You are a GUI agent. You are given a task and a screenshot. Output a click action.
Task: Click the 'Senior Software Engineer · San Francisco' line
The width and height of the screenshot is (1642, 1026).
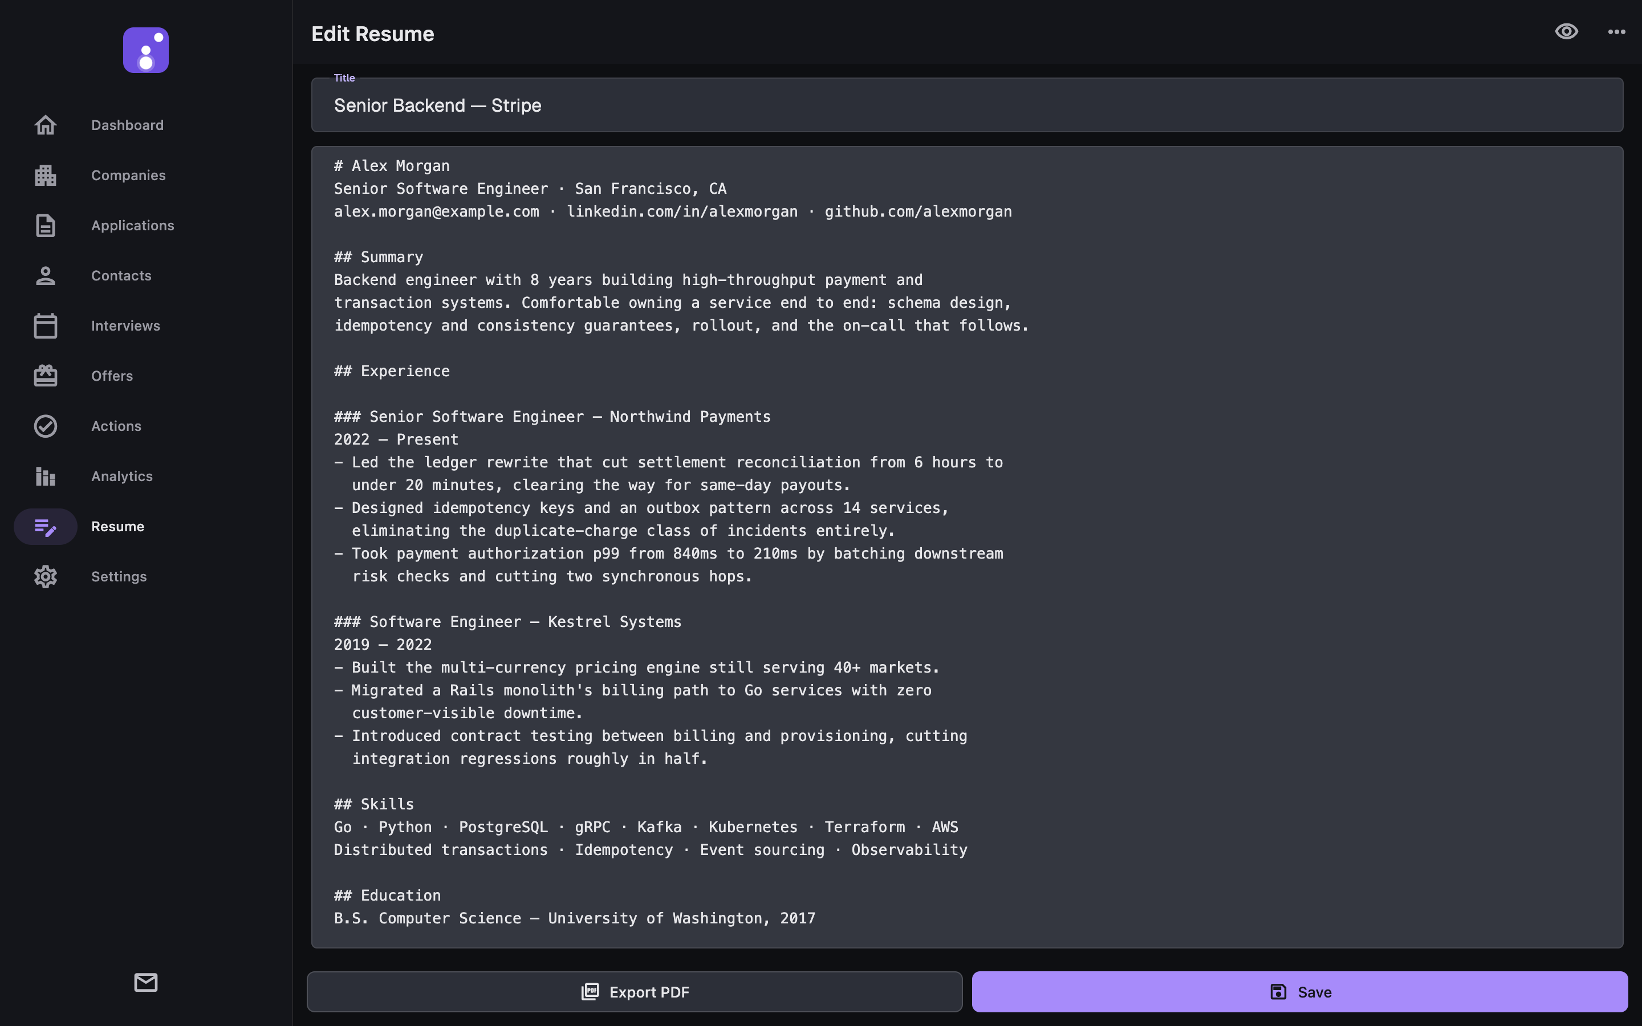point(530,189)
